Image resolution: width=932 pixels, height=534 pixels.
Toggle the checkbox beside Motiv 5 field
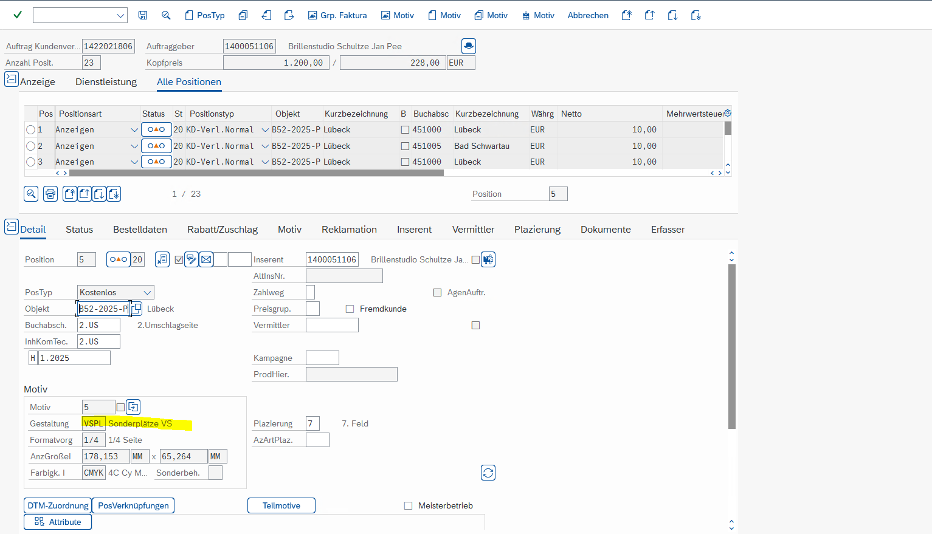tap(120, 407)
